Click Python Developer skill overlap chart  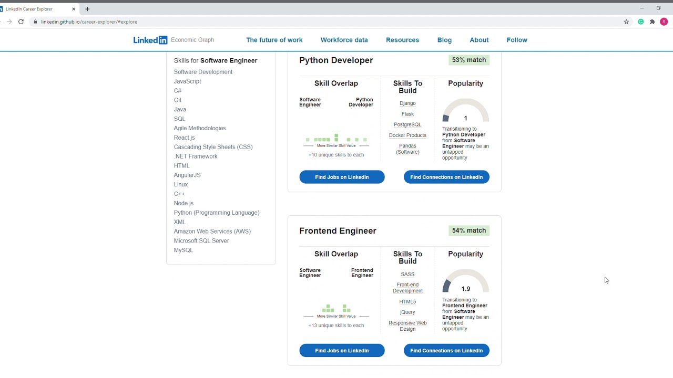click(x=336, y=139)
